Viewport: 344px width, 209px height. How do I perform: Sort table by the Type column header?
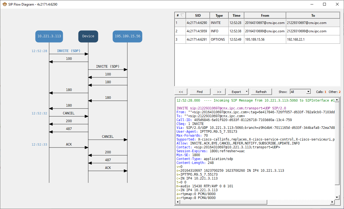tap(219, 16)
